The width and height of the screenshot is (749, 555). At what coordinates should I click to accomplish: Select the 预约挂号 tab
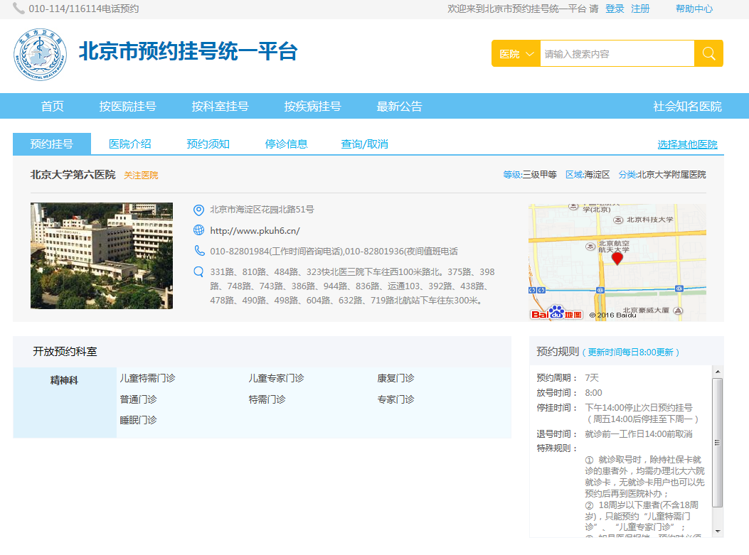pyautogui.click(x=52, y=144)
